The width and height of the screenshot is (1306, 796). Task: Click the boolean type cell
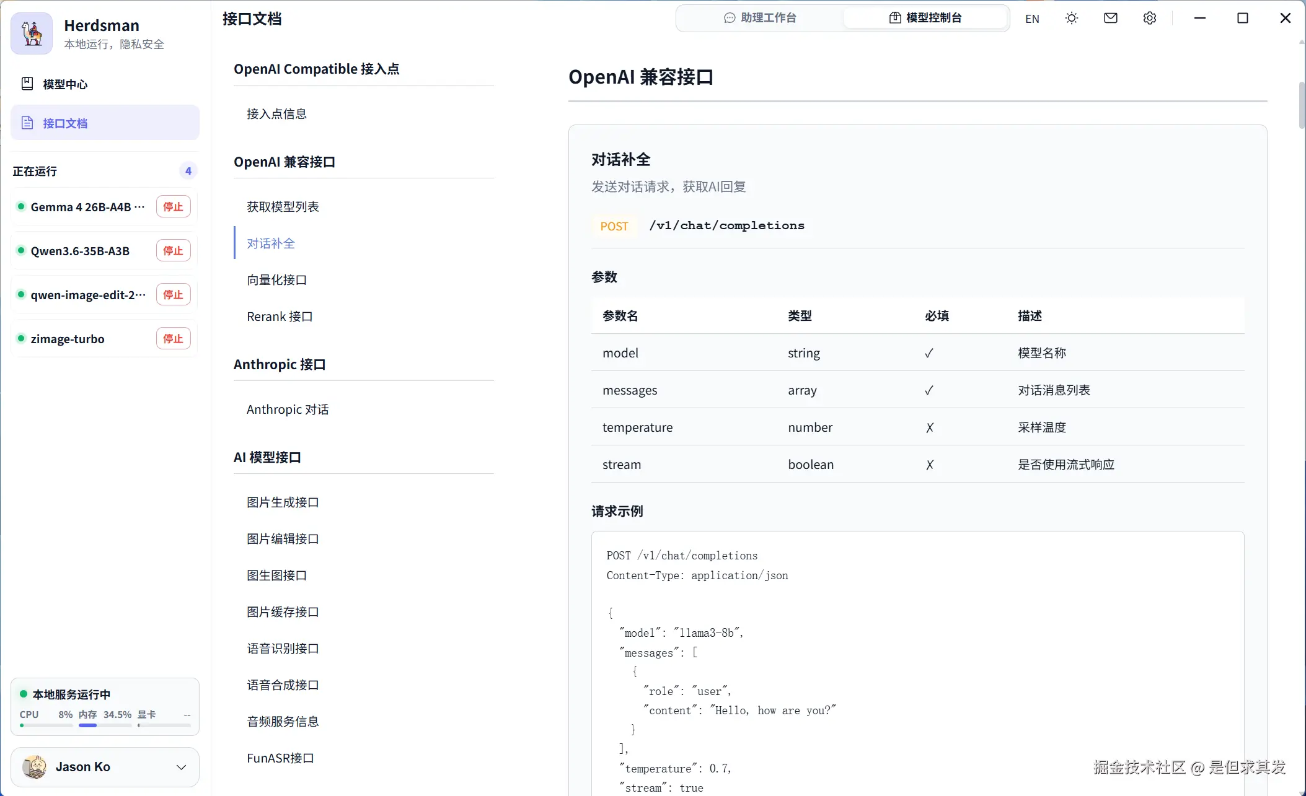pos(811,465)
